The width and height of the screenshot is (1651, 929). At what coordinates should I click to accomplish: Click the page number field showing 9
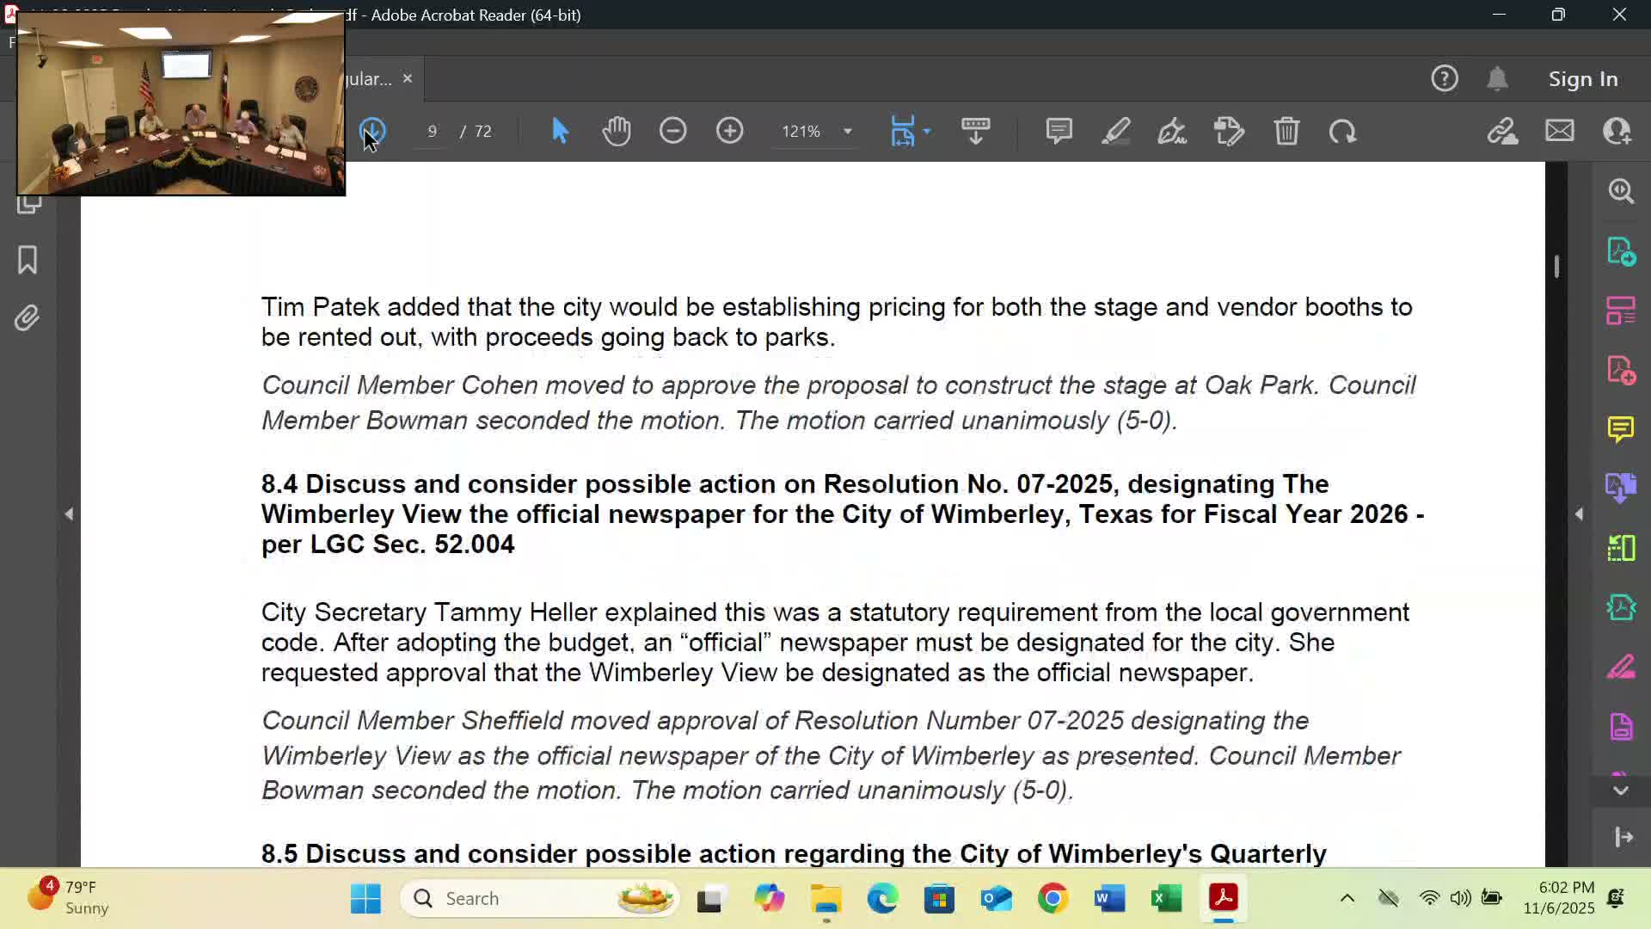click(x=433, y=131)
